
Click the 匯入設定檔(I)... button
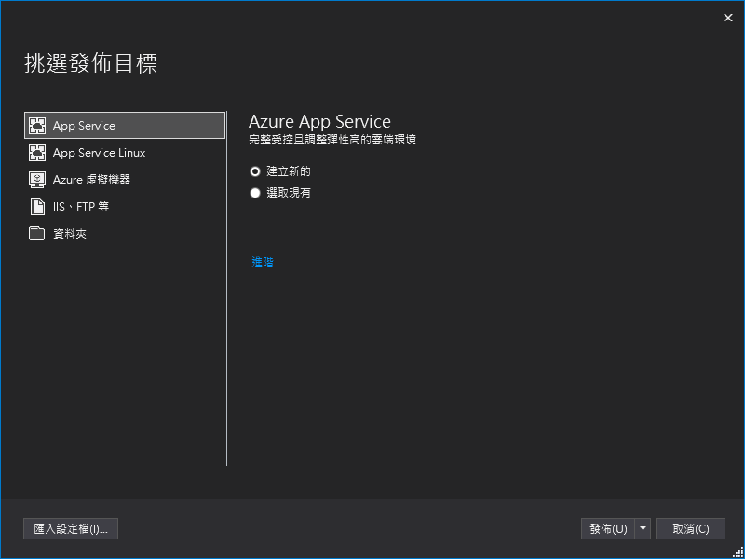(71, 529)
